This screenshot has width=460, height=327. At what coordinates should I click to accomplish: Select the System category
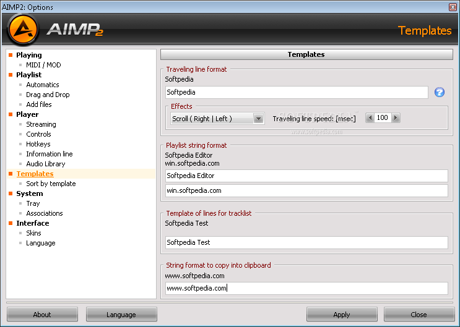coord(29,193)
